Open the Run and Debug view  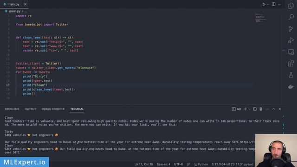(291, 40)
